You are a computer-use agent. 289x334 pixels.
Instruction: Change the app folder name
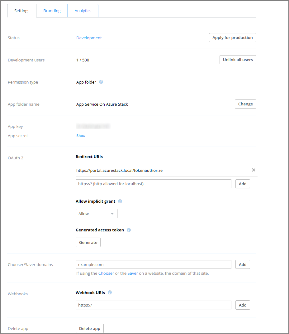[245, 104]
